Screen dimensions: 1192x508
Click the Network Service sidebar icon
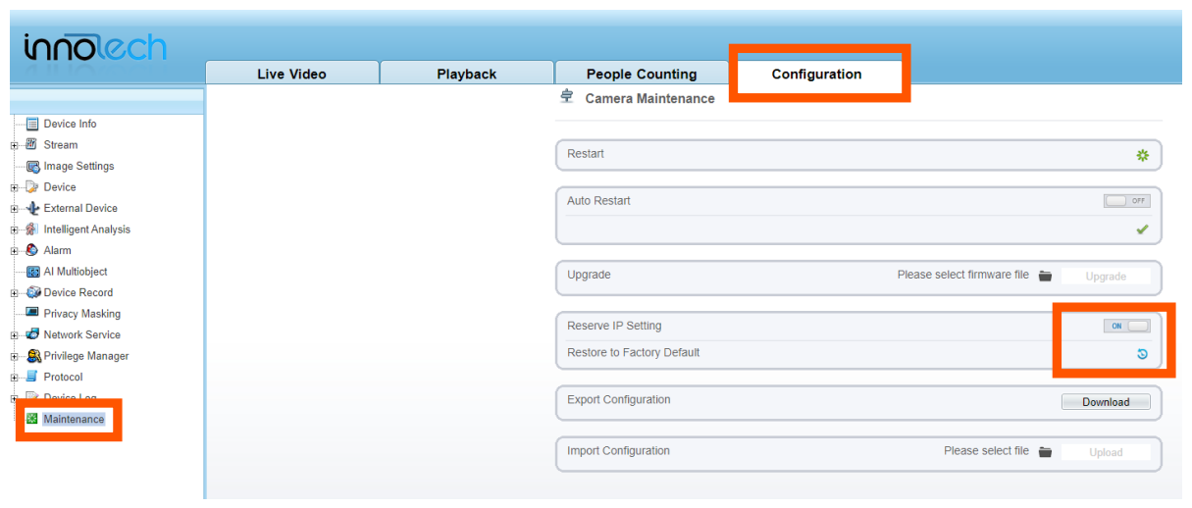click(x=31, y=334)
